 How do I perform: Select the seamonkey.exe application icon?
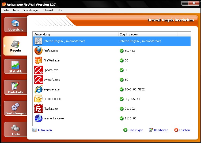click(39, 118)
